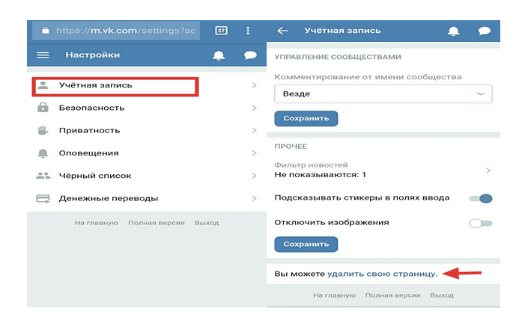Click Выход link in left panel footer

coord(207,223)
